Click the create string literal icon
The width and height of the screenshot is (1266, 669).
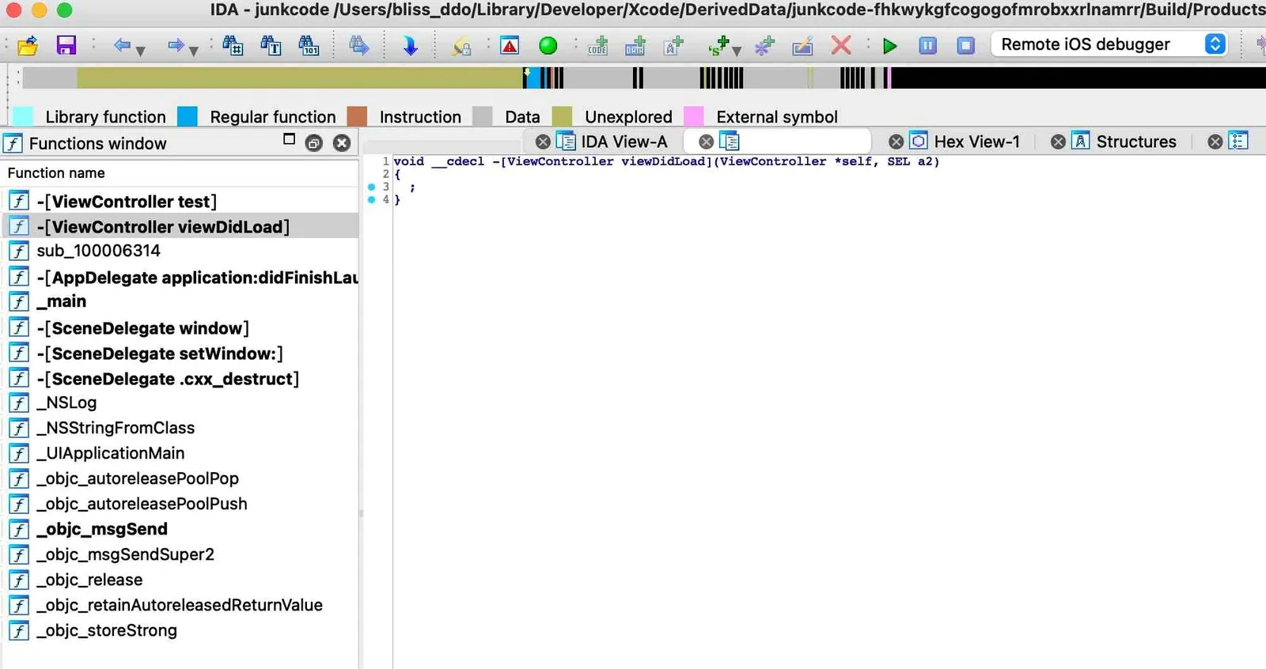tap(673, 46)
